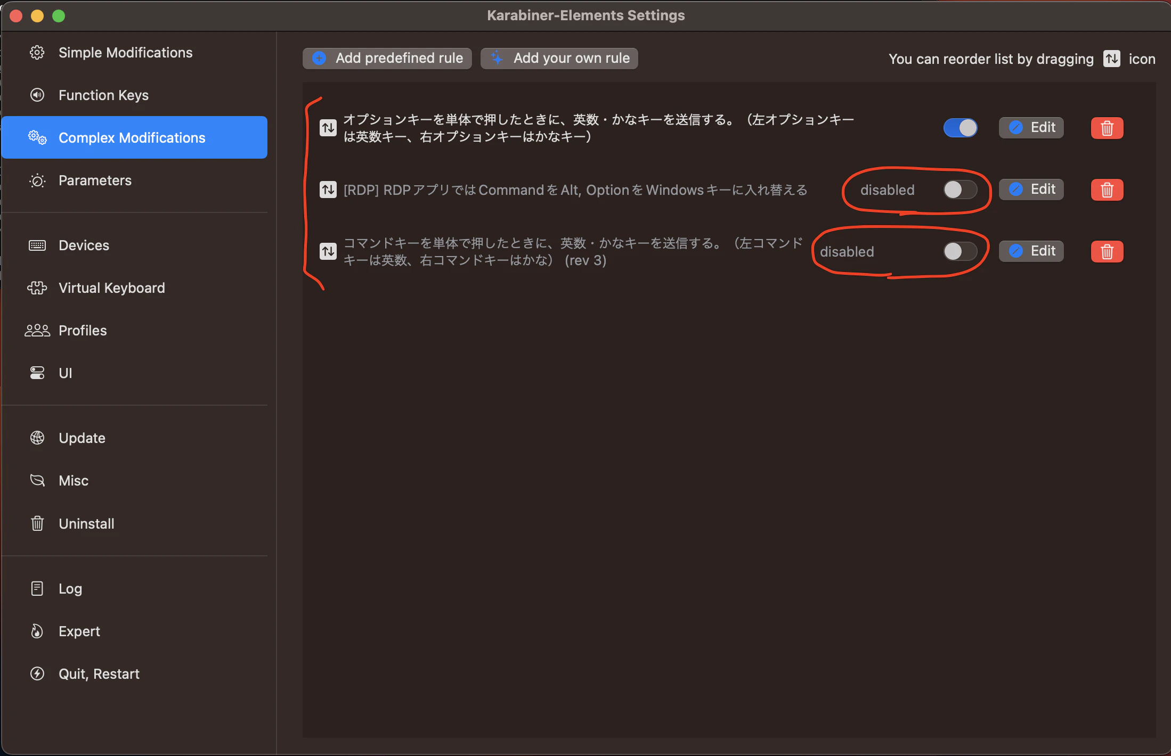The image size is (1171, 756).
Task: Open Virtual Keyboard settings
Action: (111, 287)
